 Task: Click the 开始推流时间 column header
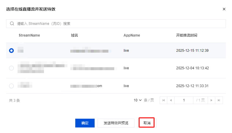(187, 35)
